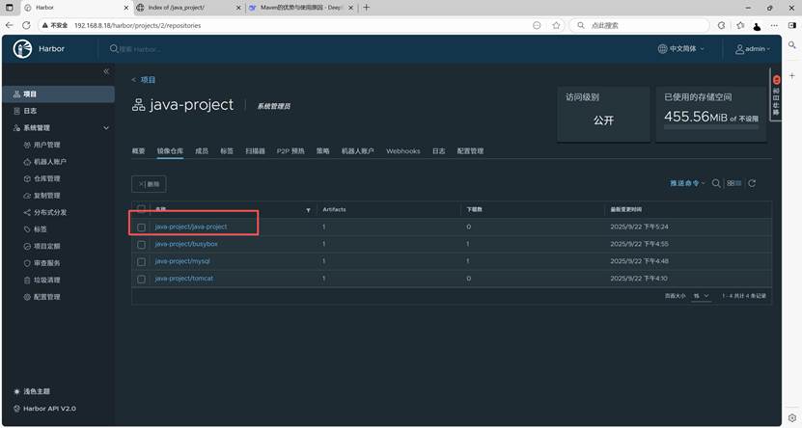
Task: Click the not-secure warning icon
Action: 45,25
